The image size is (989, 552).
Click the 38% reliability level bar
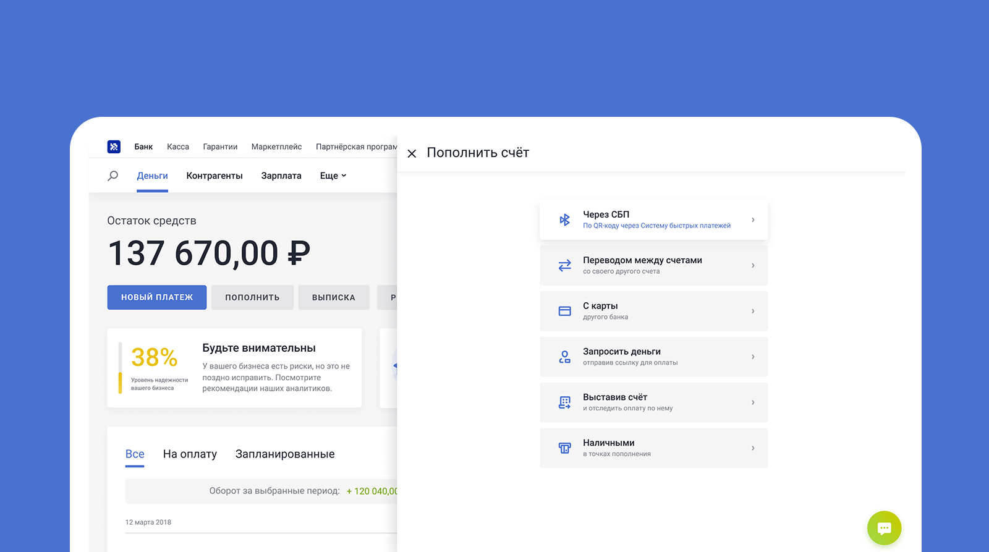point(120,368)
